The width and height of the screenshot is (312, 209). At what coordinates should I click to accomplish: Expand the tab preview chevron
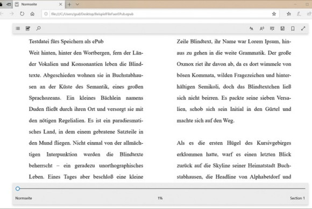(77, 4)
